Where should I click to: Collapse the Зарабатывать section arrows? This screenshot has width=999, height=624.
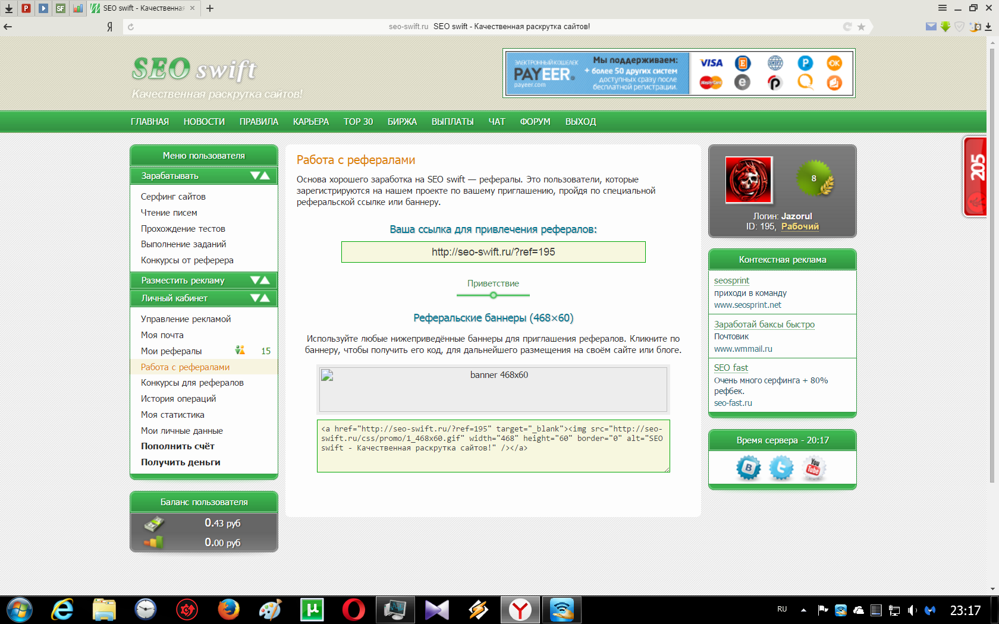pos(260,176)
